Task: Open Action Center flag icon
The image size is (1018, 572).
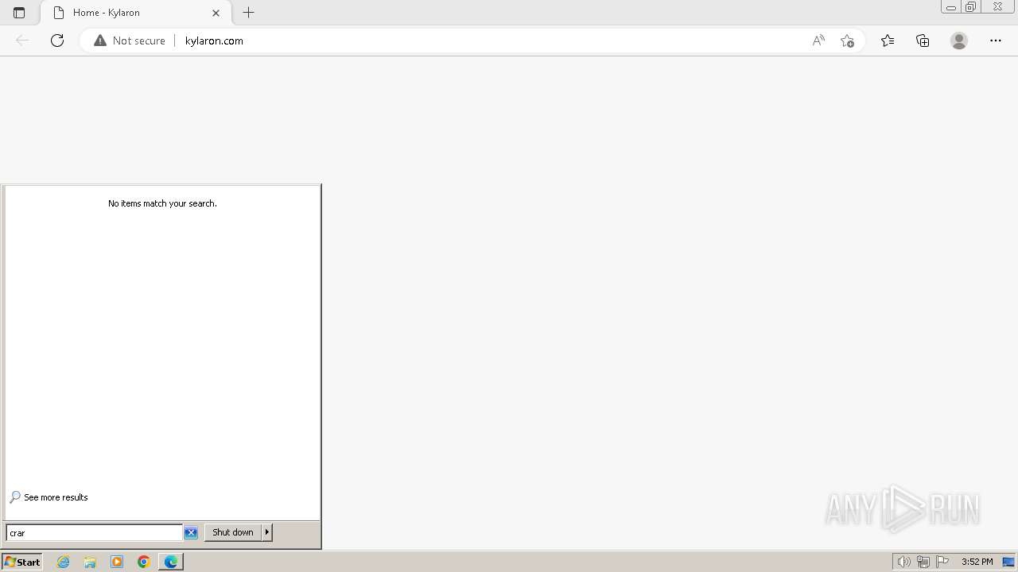Action: point(942,562)
